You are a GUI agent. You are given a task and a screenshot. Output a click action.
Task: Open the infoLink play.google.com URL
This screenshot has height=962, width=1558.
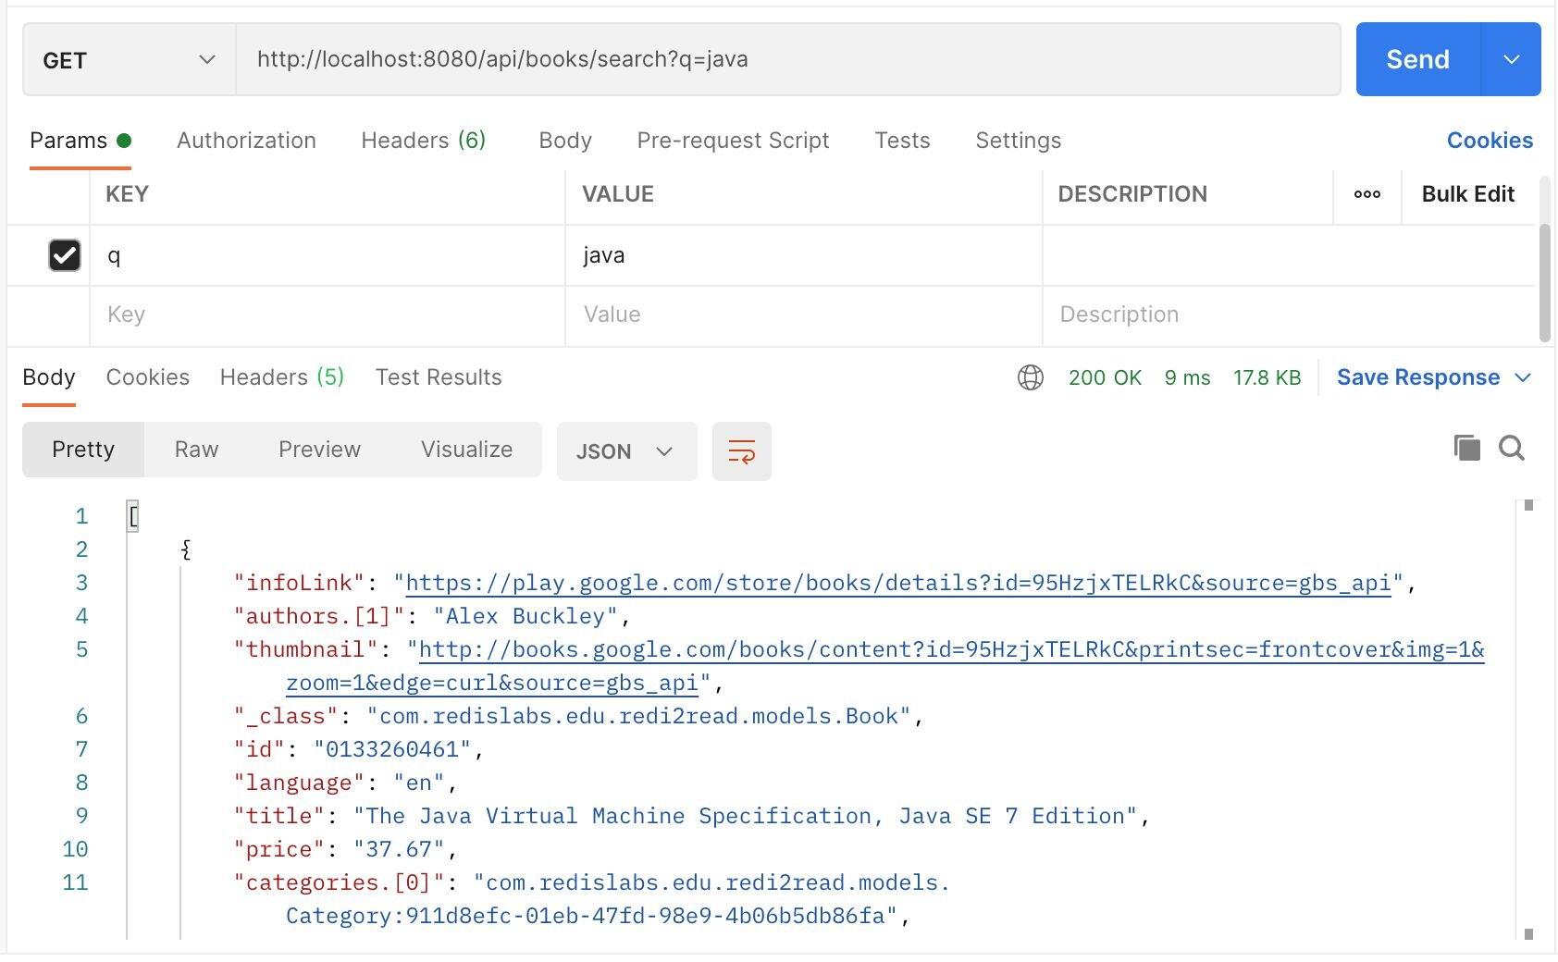point(898,583)
